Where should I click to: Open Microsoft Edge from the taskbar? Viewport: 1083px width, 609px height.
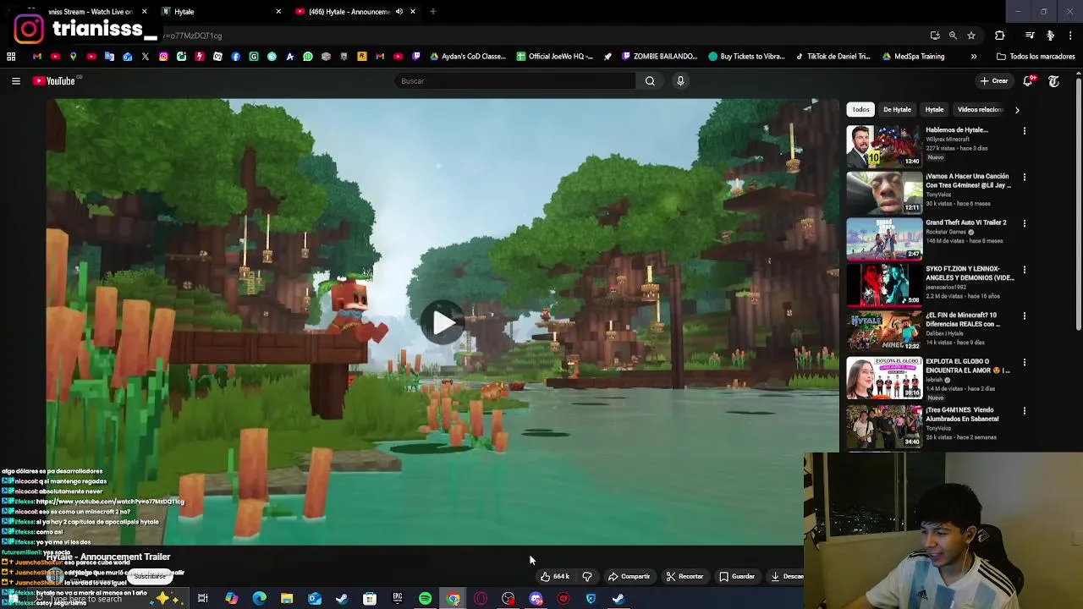[x=259, y=599]
